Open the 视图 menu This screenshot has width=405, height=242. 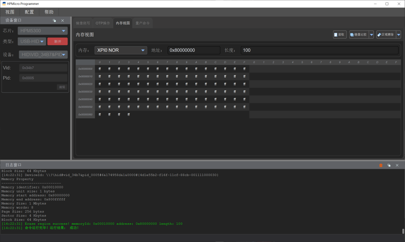coord(10,12)
